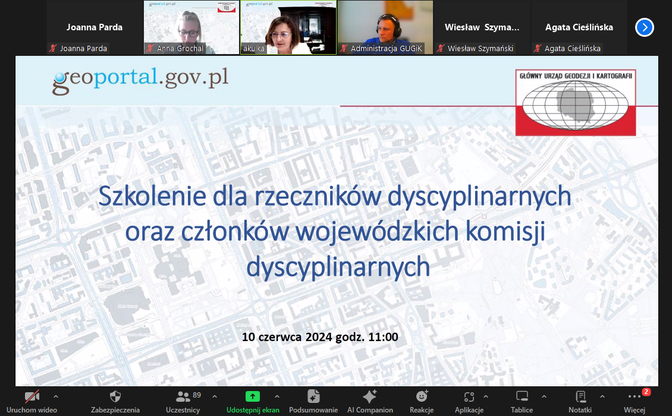Show next participants with blue arrow button
Viewport: 672px width, 416px height.
click(x=644, y=27)
